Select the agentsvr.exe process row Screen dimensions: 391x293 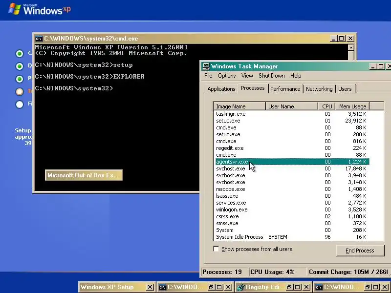coord(291,162)
